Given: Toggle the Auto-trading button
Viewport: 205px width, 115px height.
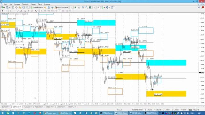Looking at the screenshot, I should (x=61, y=7).
